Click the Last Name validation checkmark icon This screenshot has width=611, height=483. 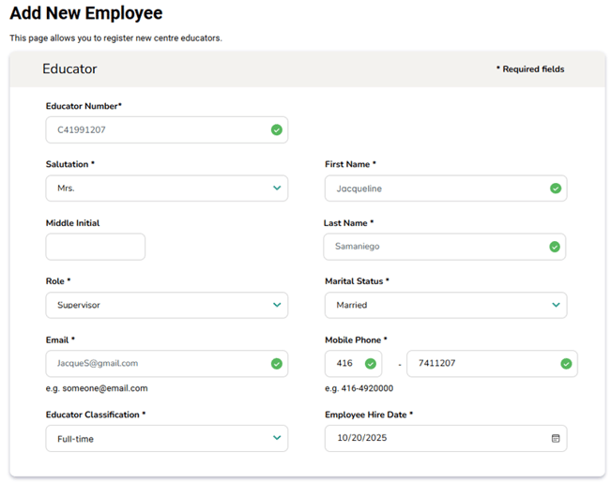point(555,247)
